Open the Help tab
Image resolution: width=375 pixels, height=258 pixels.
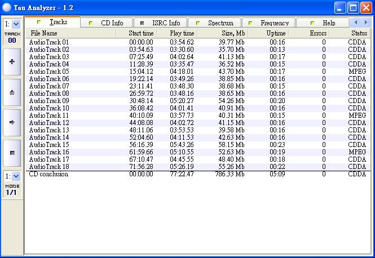pos(323,23)
